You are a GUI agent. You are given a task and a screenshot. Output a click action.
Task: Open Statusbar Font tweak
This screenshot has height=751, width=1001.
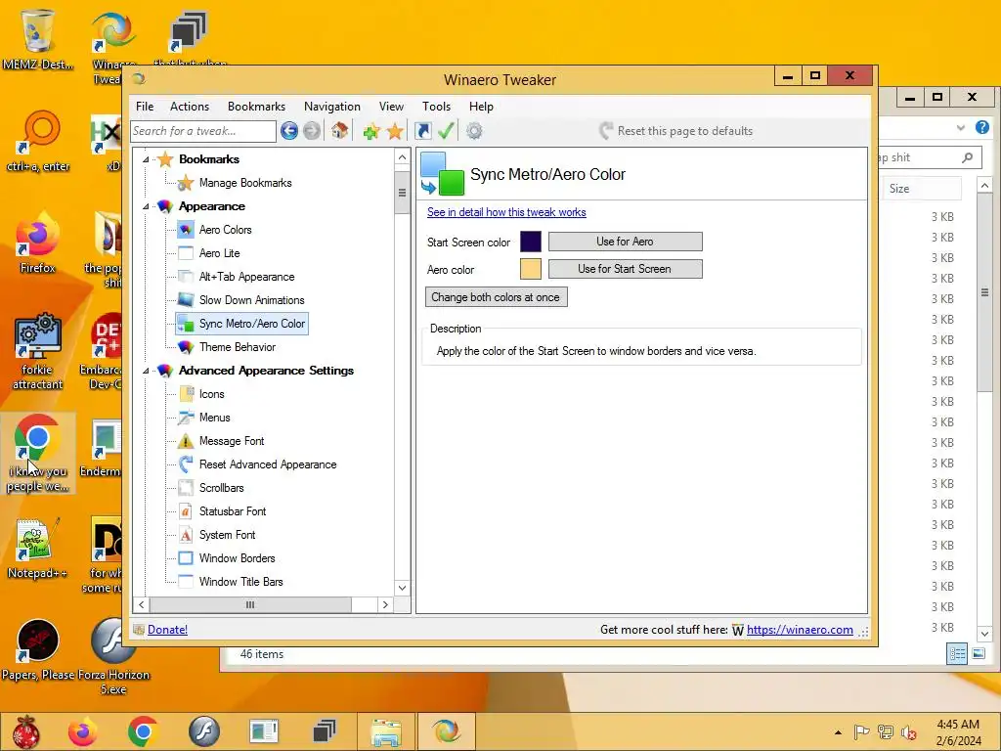click(233, 511)
